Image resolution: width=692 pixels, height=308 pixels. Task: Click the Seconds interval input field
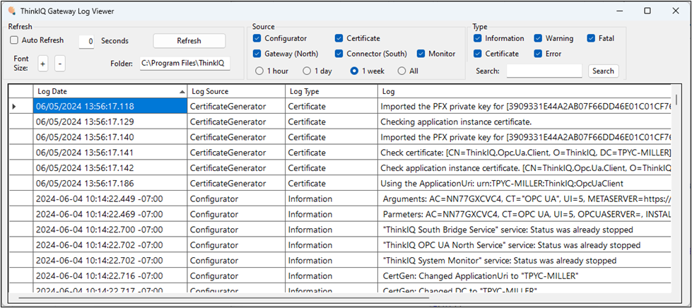pos(86,41)
